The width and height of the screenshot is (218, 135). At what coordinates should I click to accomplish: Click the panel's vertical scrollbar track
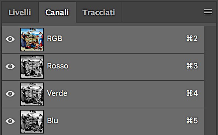[x=210, y=80]
